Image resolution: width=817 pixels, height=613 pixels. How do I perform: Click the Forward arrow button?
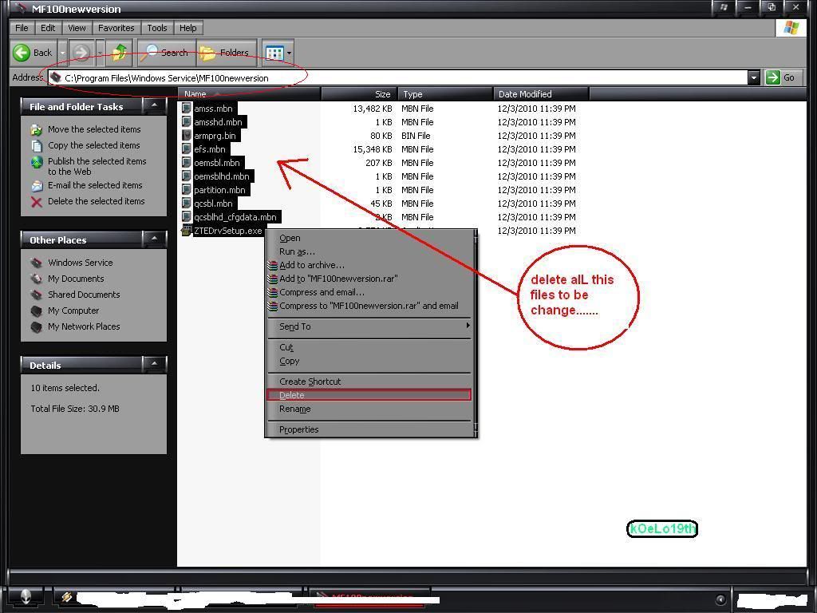coord(81,53)
